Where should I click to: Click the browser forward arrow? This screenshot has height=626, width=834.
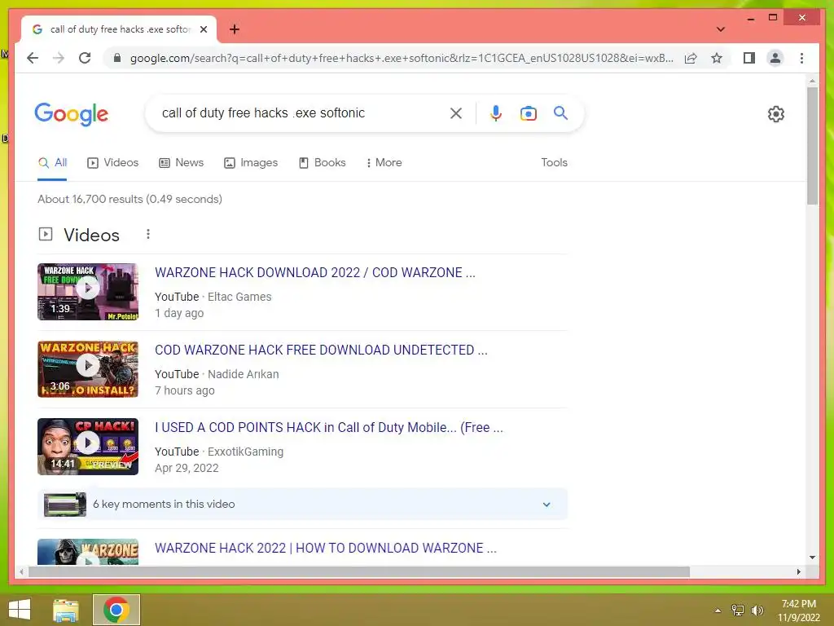point(59,58)
